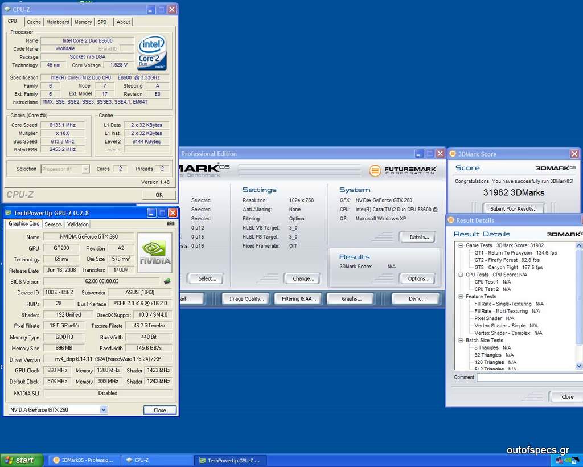
Task: Select the Graphics Card tab in GPU-Z
Action: pos(24,223)
